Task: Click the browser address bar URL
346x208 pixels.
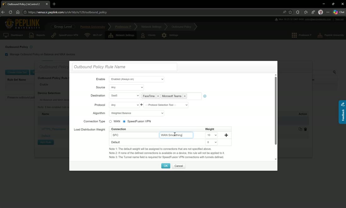Action: (68, 12)
